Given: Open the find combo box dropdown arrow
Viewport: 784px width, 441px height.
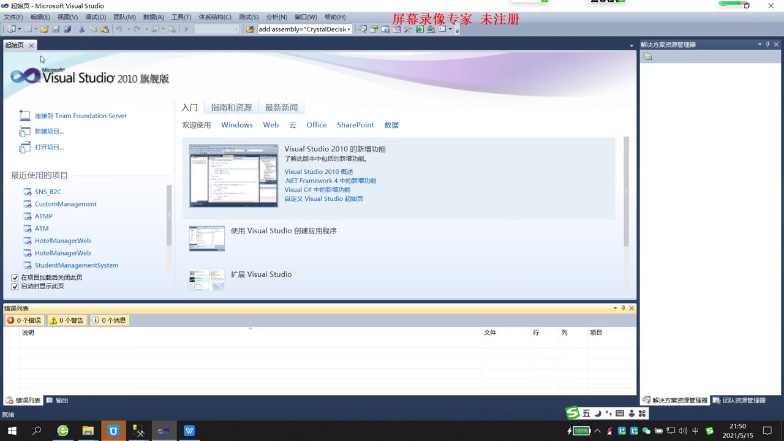Looking at the screenshot, I should [x=349, y=29].
